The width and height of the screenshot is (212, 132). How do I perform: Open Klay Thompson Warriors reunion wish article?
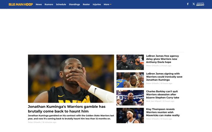click(x=163, y=112)
